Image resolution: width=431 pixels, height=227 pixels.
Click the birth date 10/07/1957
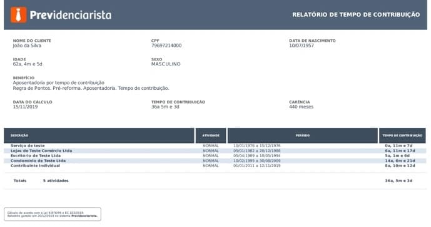(302, 46)
